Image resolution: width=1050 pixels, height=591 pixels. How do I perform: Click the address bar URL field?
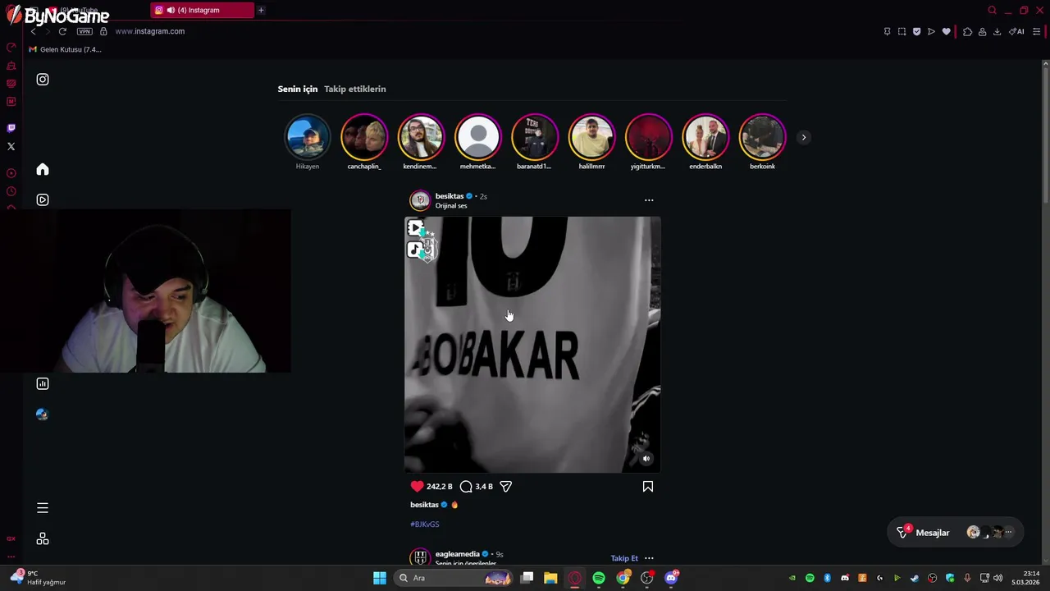tap(149, 31)
